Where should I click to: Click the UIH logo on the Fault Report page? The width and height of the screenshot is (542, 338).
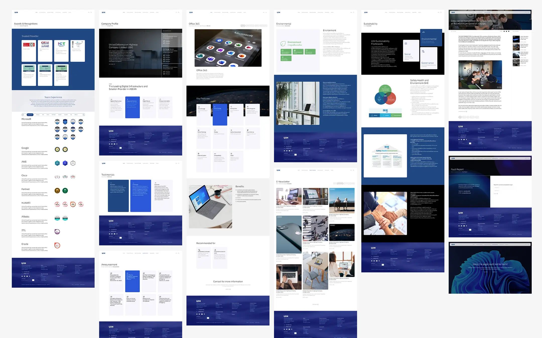pos(453,158)
